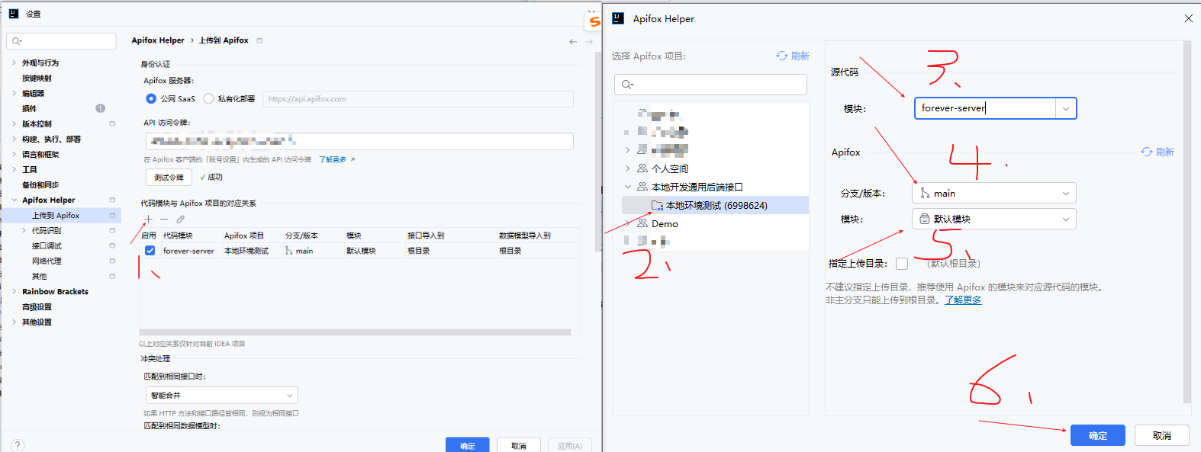The width and height of the screenshot is (1201, 452).
Task: Open the 智能合并 conflict dropdown
Action: 222,395
